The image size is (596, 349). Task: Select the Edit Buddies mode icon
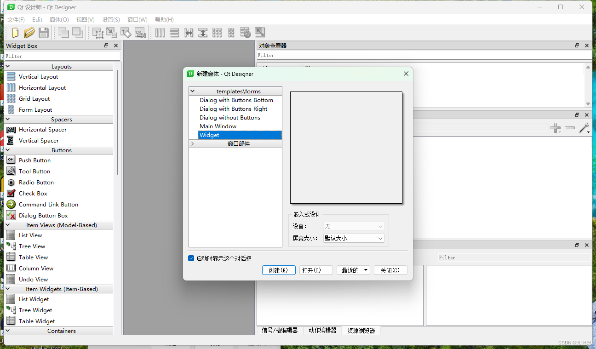(126, 32)
